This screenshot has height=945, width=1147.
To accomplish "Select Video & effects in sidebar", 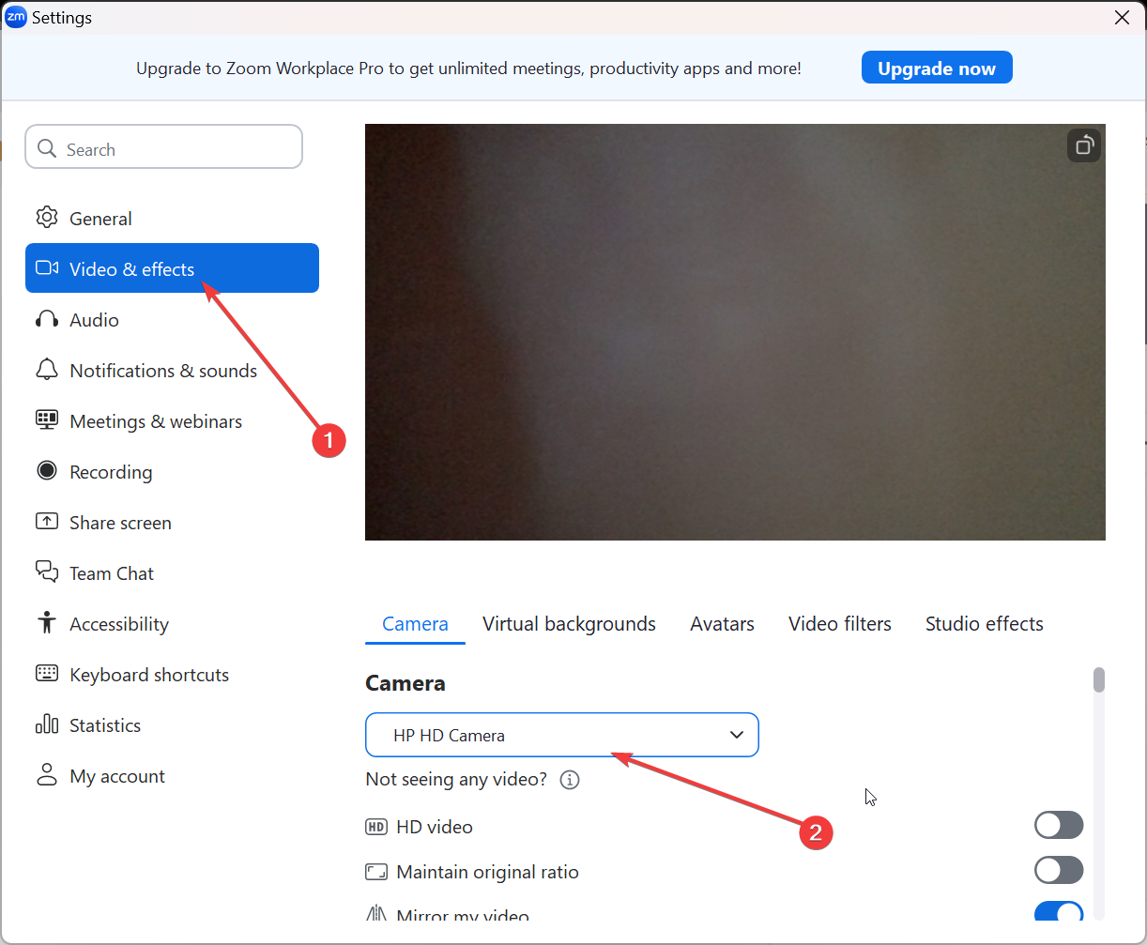I will click(x=172, y=268).
